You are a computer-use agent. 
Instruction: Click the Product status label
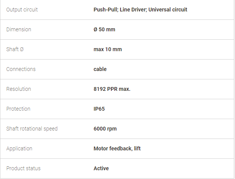coord(23,168)
